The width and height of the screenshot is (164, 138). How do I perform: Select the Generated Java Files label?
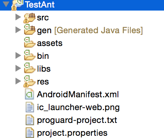point(99,30)
